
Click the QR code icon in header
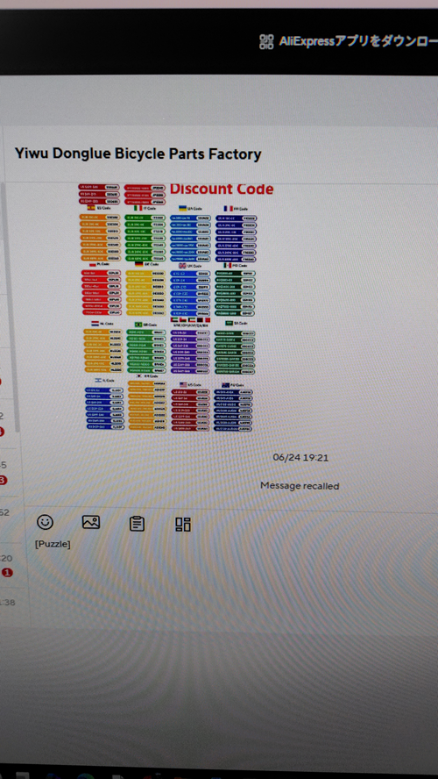(x=266, y=42)
